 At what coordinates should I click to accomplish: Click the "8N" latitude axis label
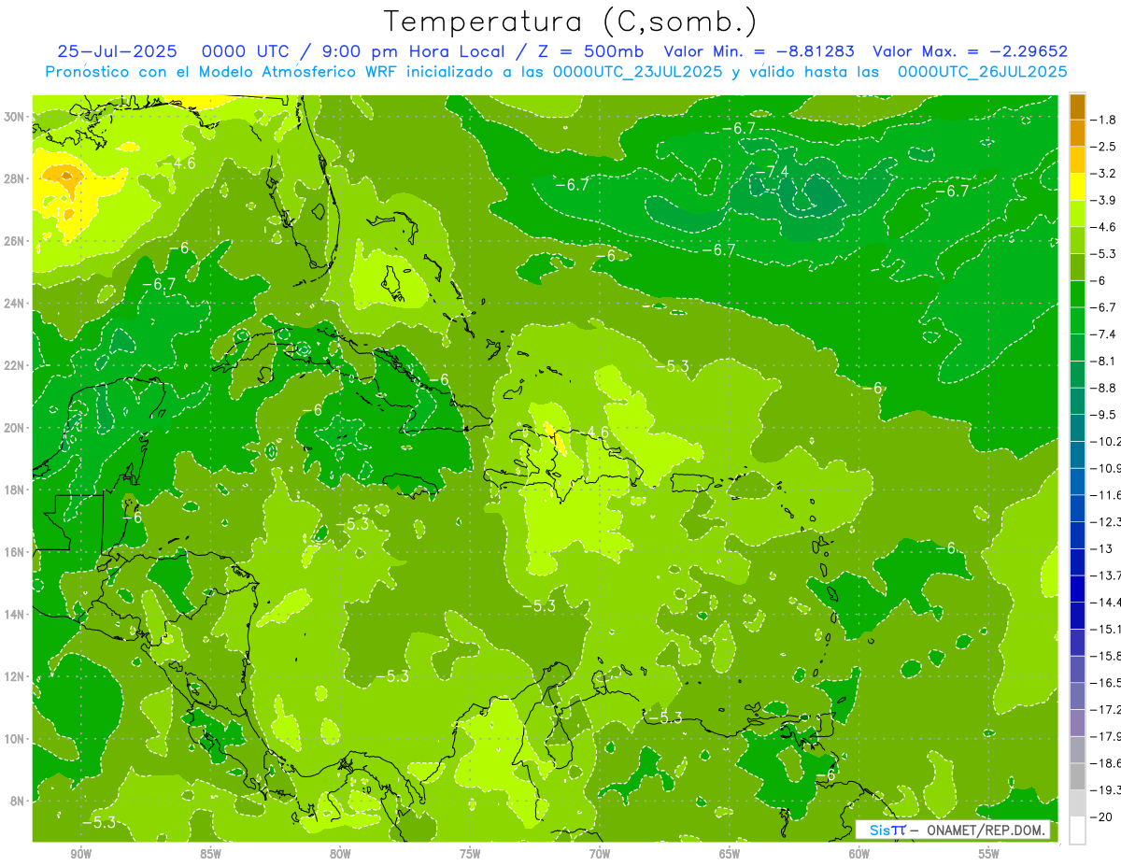coord(18,802)
